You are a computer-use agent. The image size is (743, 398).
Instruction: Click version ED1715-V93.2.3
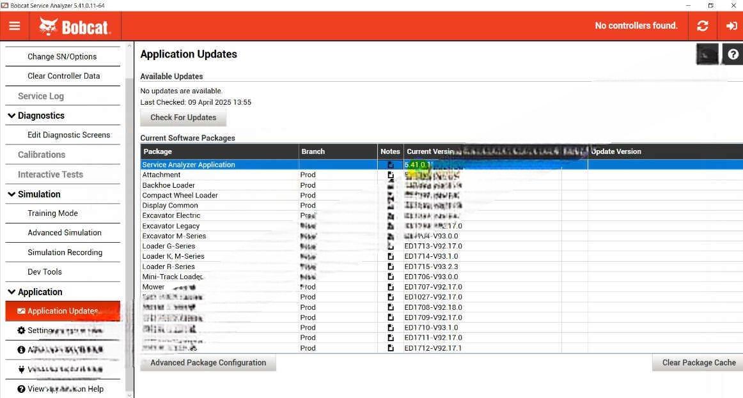(x=431, y=266)
